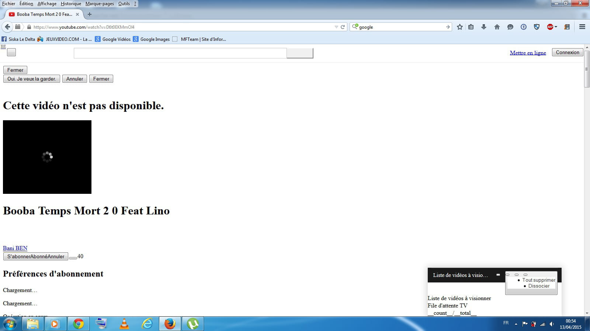Focus the YouTube search input field
Image resolution: width=590 pixels, height=331 pixels.
pyautogui.click(x=180, y=53)
